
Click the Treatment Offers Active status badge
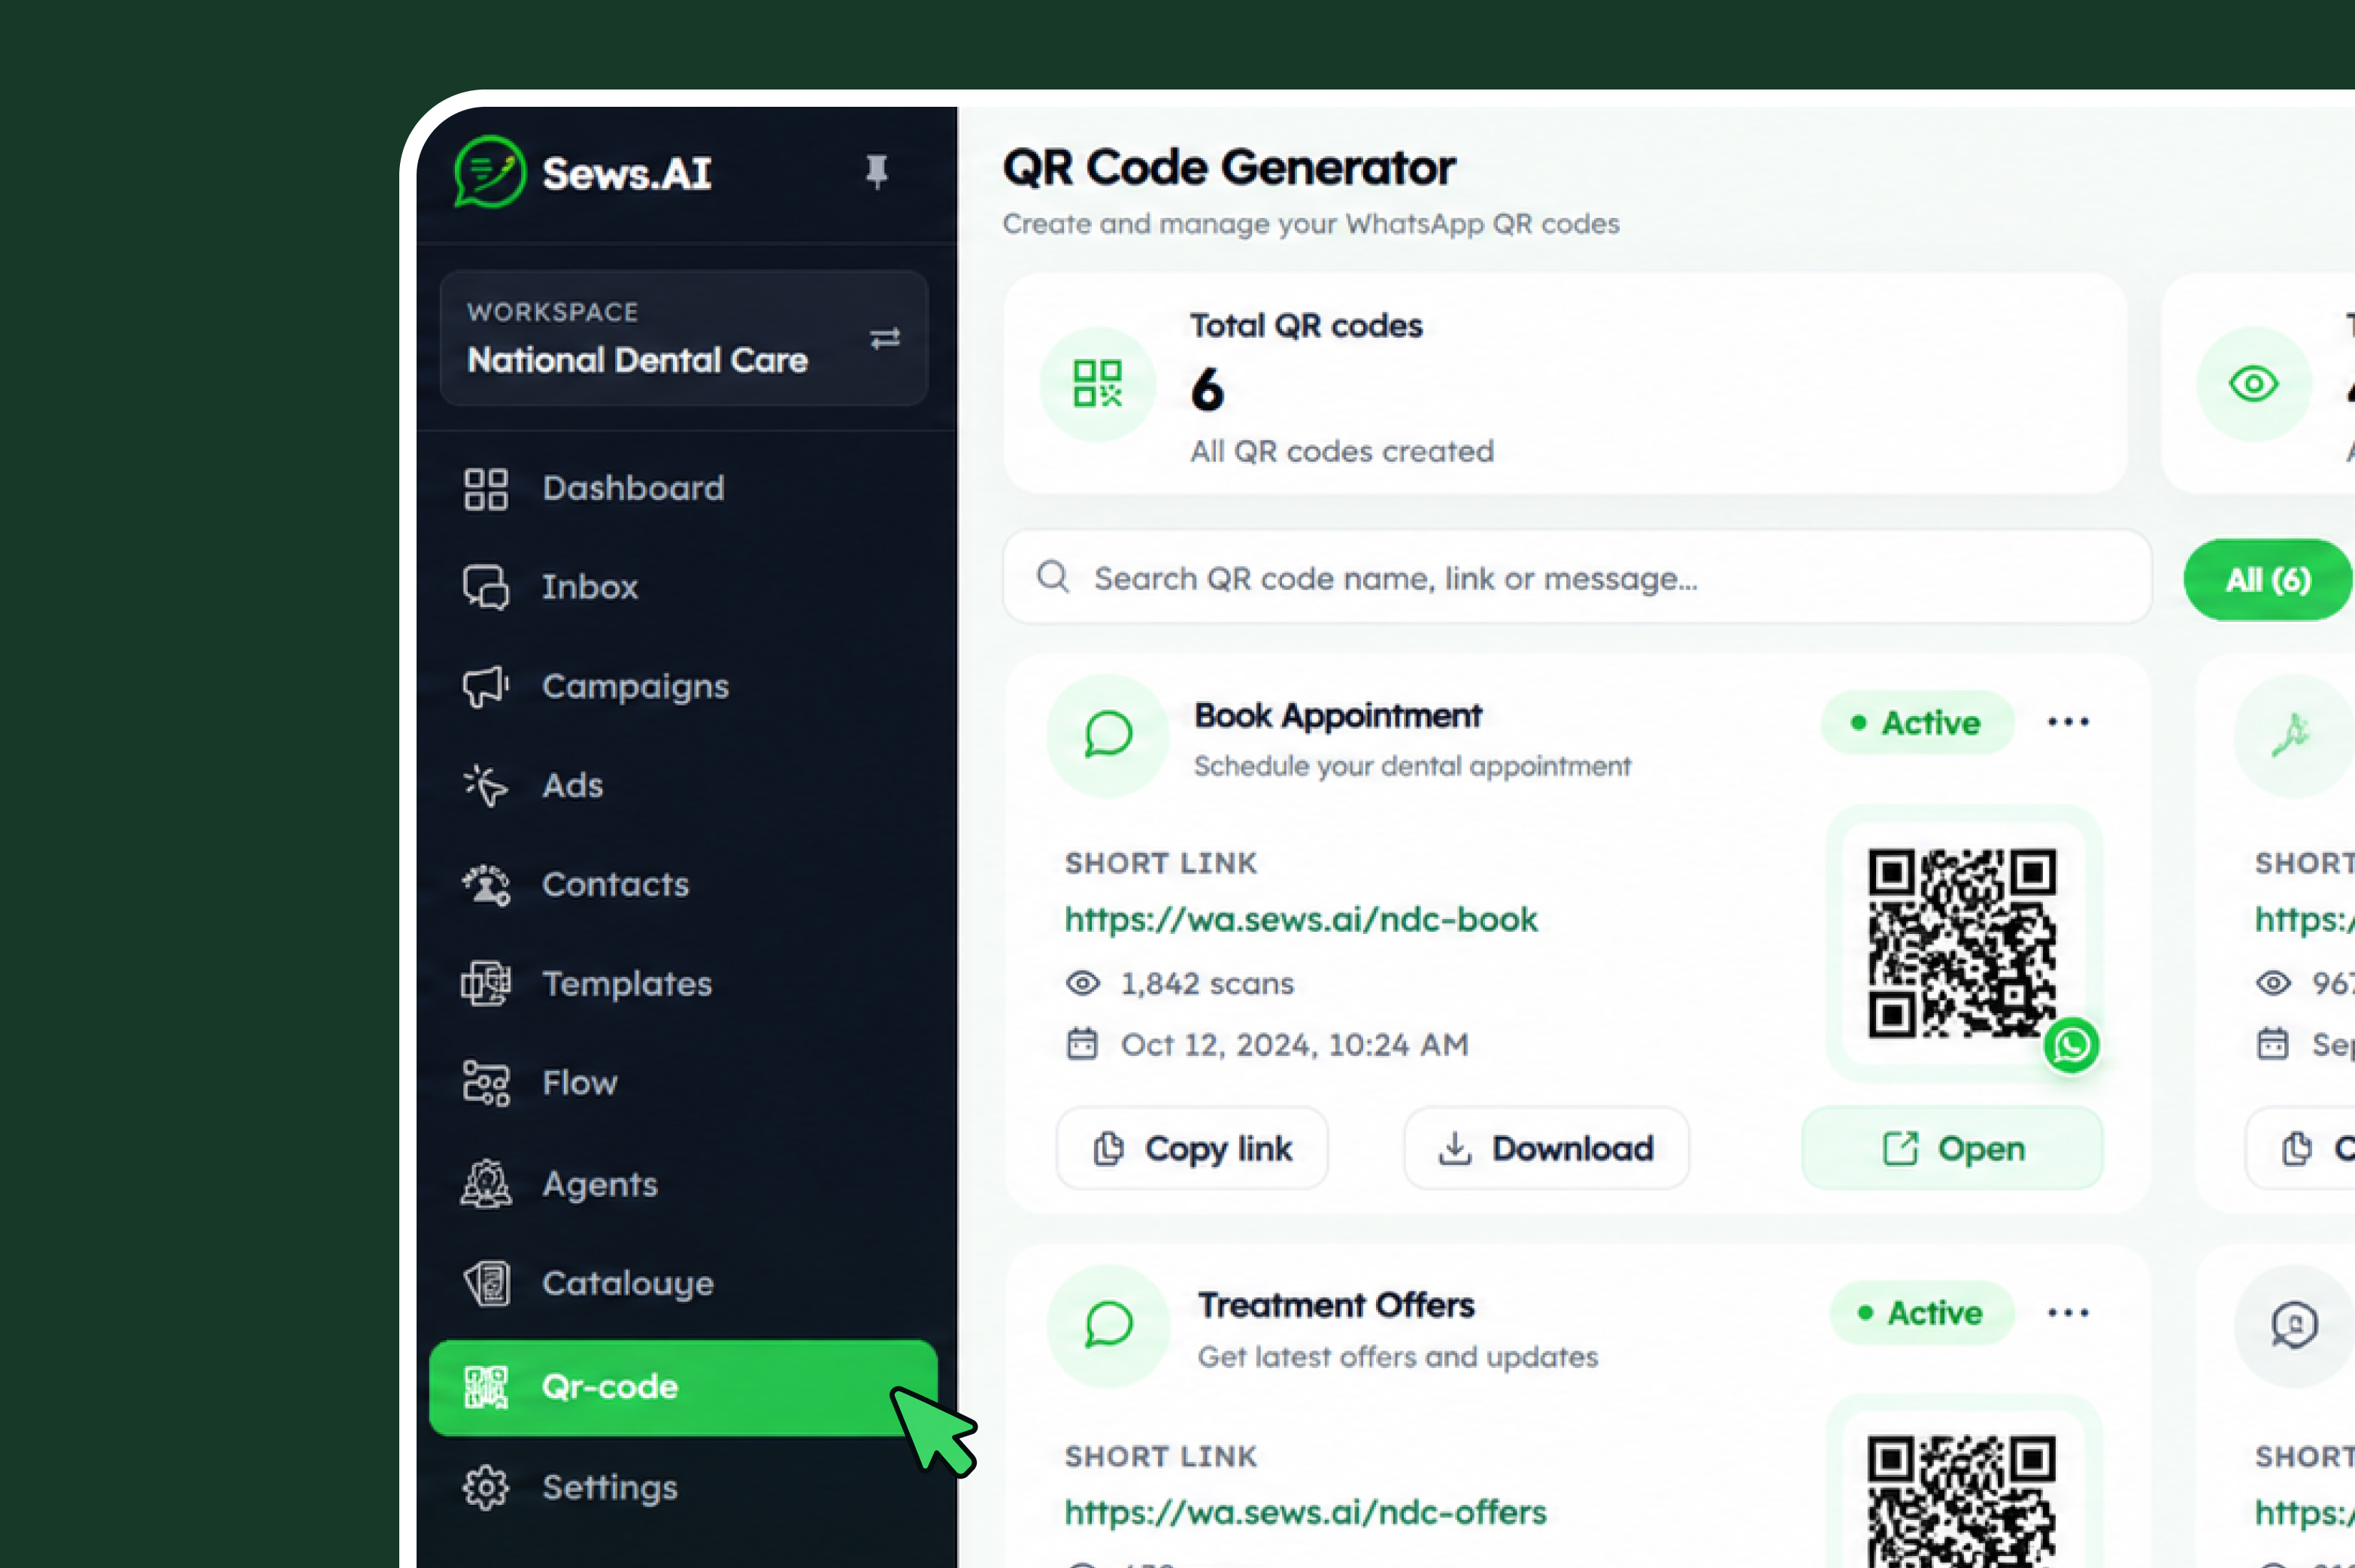pyautogui.click(x=1920, y=1313)
